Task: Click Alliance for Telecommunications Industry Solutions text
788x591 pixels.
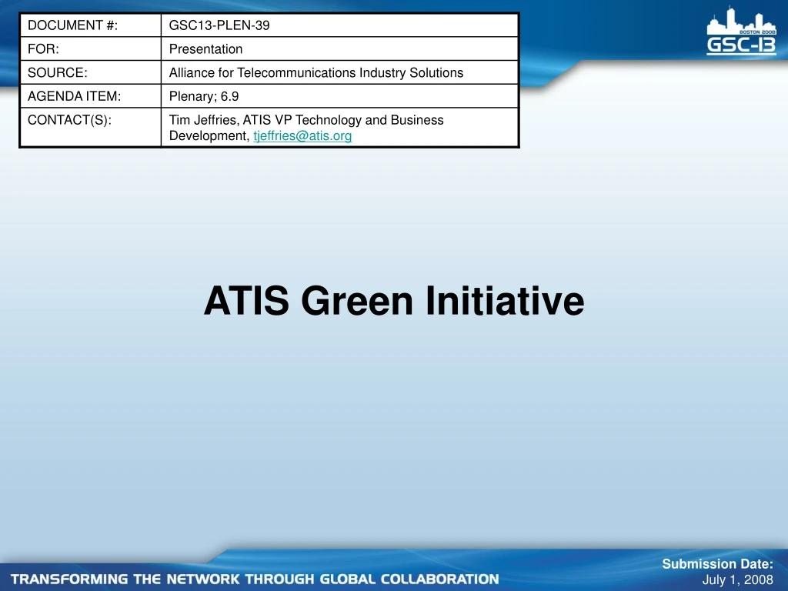Action: [x=316, y=73]
